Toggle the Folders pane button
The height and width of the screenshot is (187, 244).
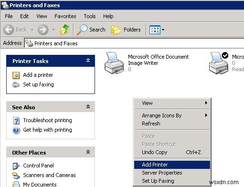click(x=126, y=30)
